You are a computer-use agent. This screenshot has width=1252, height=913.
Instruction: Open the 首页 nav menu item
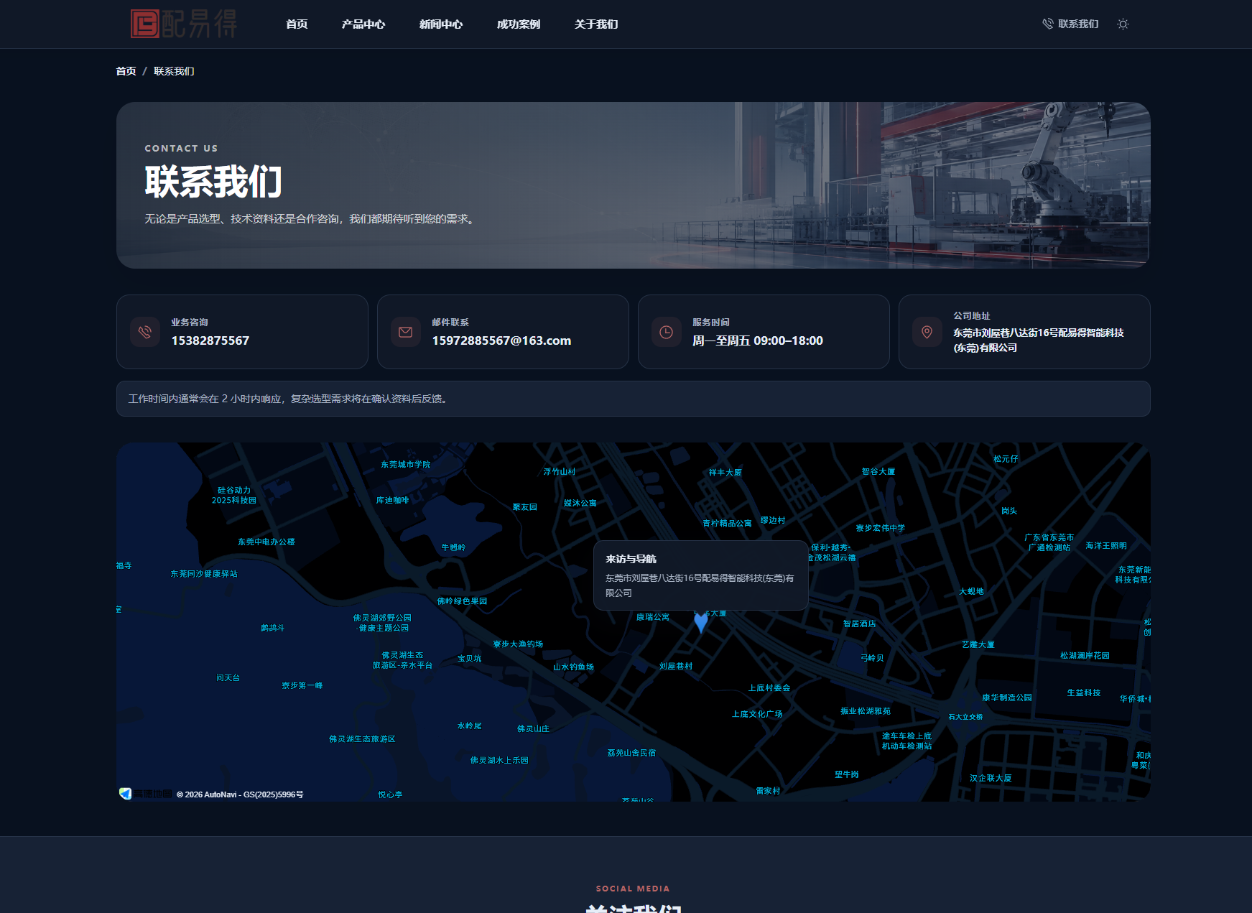pyautogui.click(x=297, y=24)
